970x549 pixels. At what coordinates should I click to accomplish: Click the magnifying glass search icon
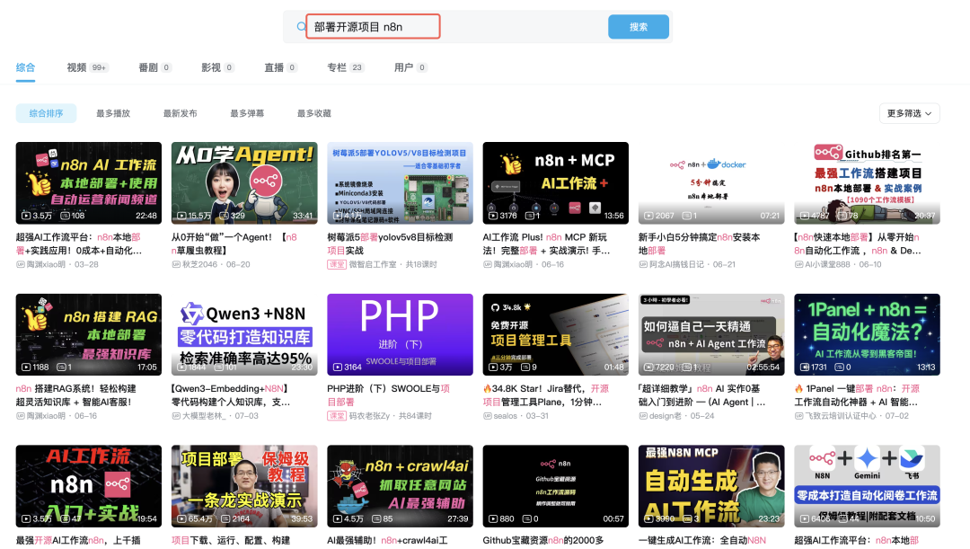(301, 26)
